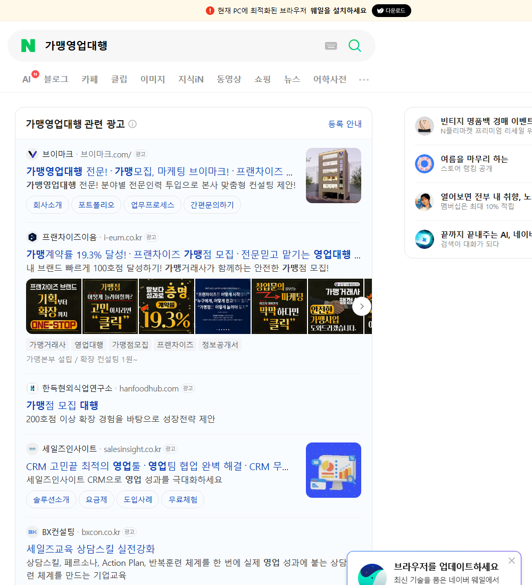Image resolution: width=532 pixels, height=585 pixels.
Task: Click the 가맹점모집 tag
Action: coord(130,345)
